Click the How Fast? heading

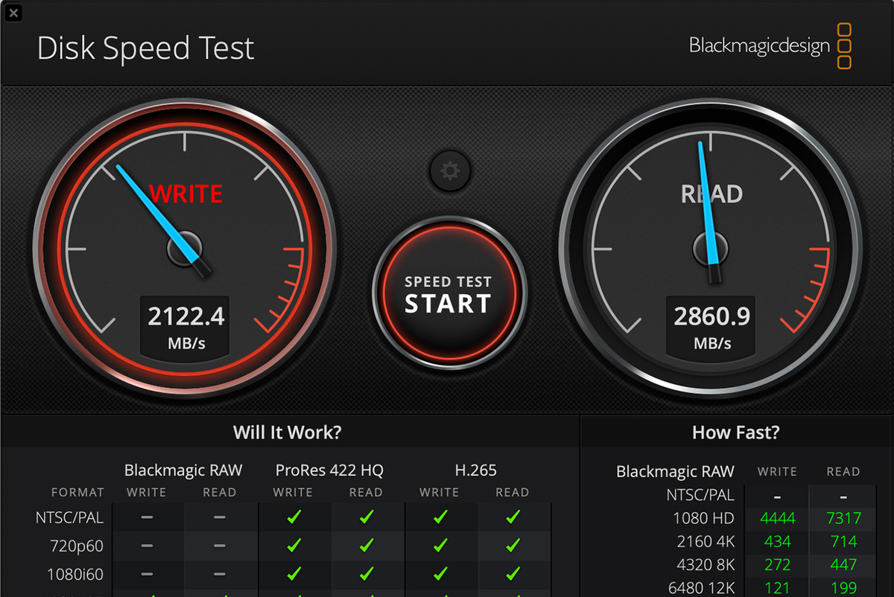[x=735, y=432]
